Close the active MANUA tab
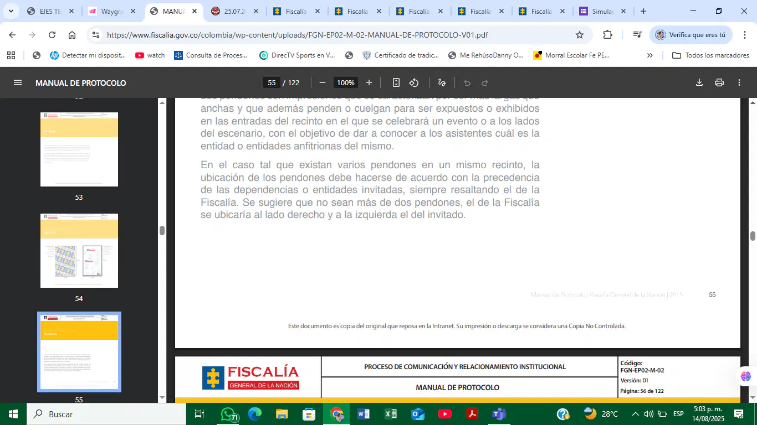757x425 pixels. [x=194, y=11]
